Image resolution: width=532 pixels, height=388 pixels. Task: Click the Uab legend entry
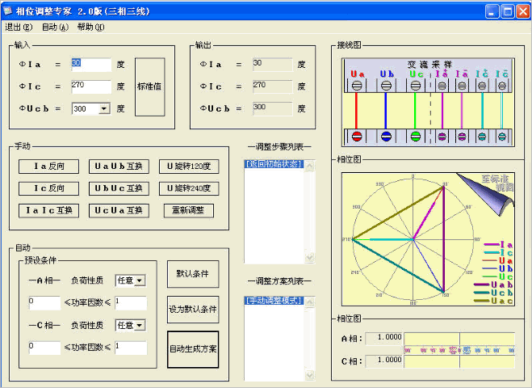click(x=493, y=285)
